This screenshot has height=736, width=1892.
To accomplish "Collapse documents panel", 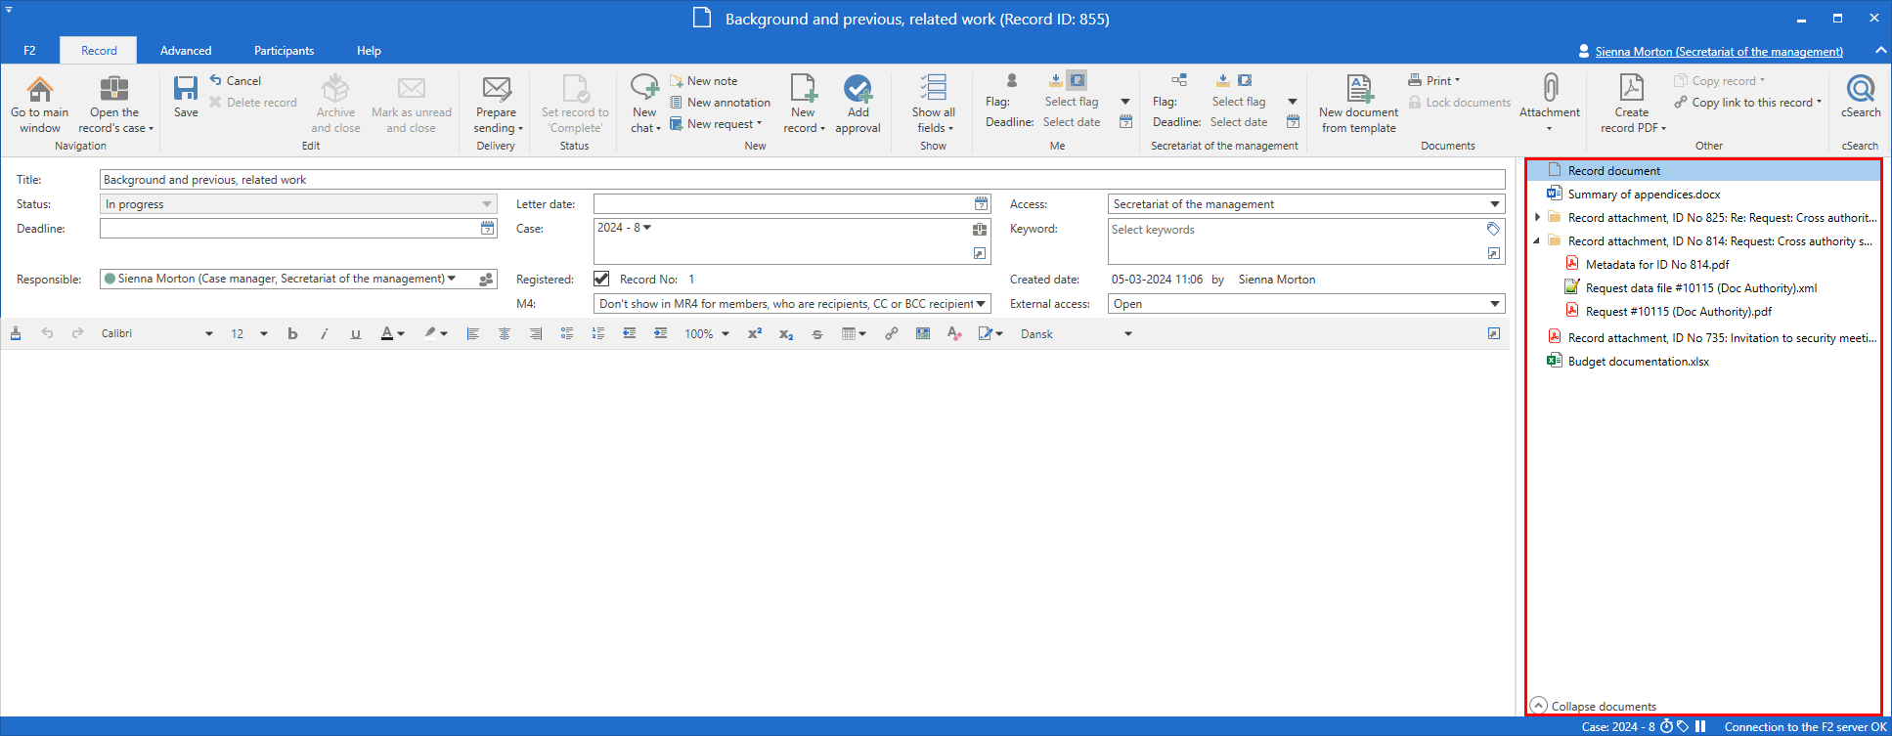I will tap(1594, 706).
